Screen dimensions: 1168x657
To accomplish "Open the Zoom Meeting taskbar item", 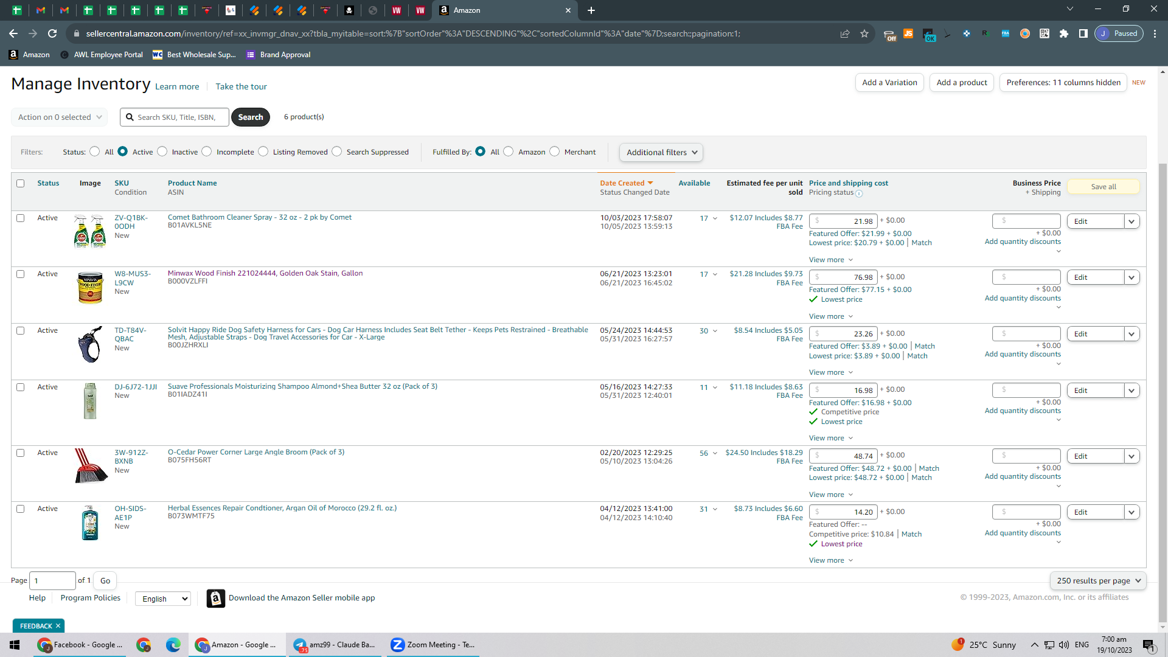I will tap(433, 645).
